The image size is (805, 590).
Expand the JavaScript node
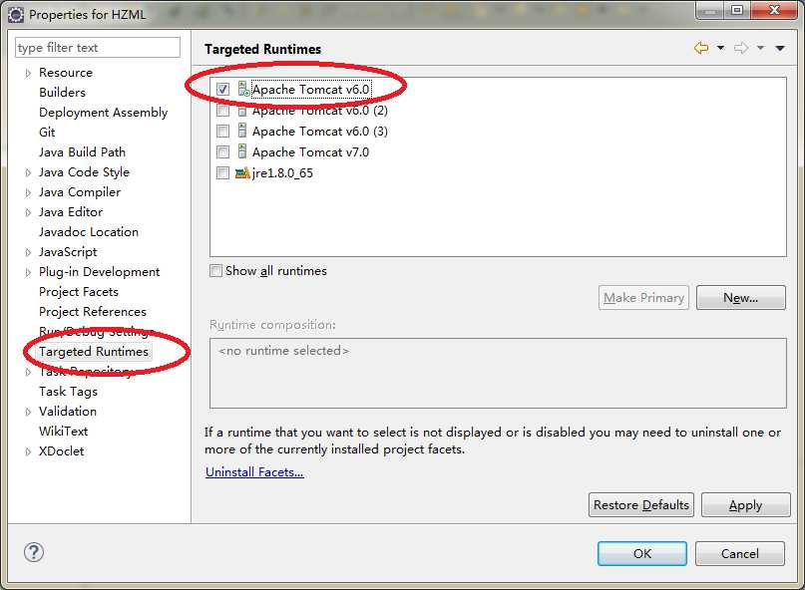(x=28, y=252)
